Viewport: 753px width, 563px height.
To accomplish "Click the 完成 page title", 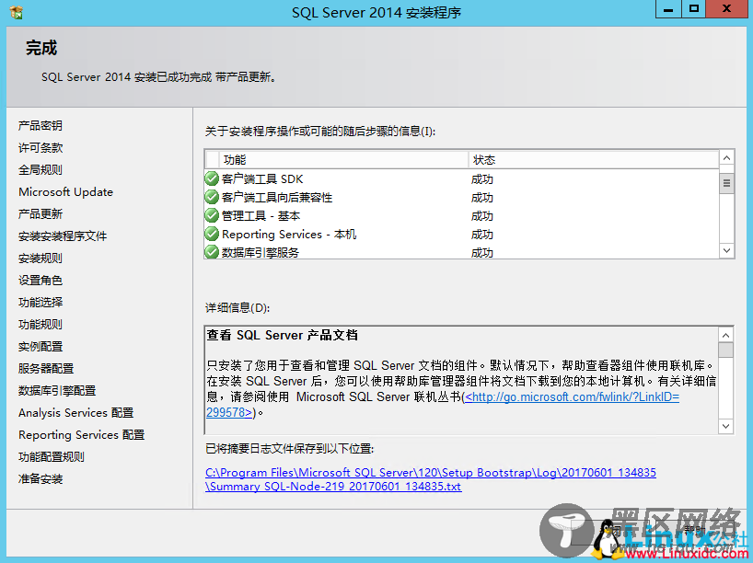I will (41, 48).
